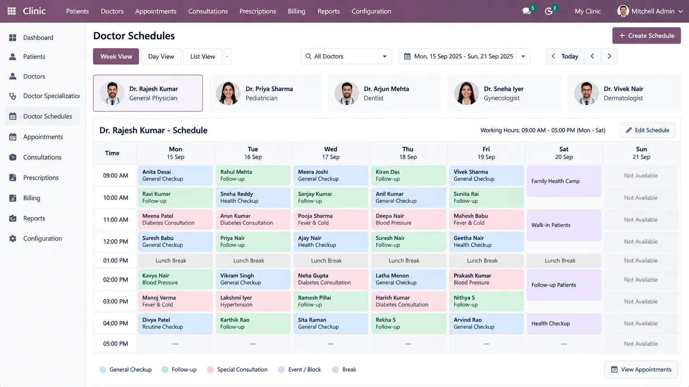Click the calendar icon in date range
The image size is (689, 387).
[x=407, y=56]
